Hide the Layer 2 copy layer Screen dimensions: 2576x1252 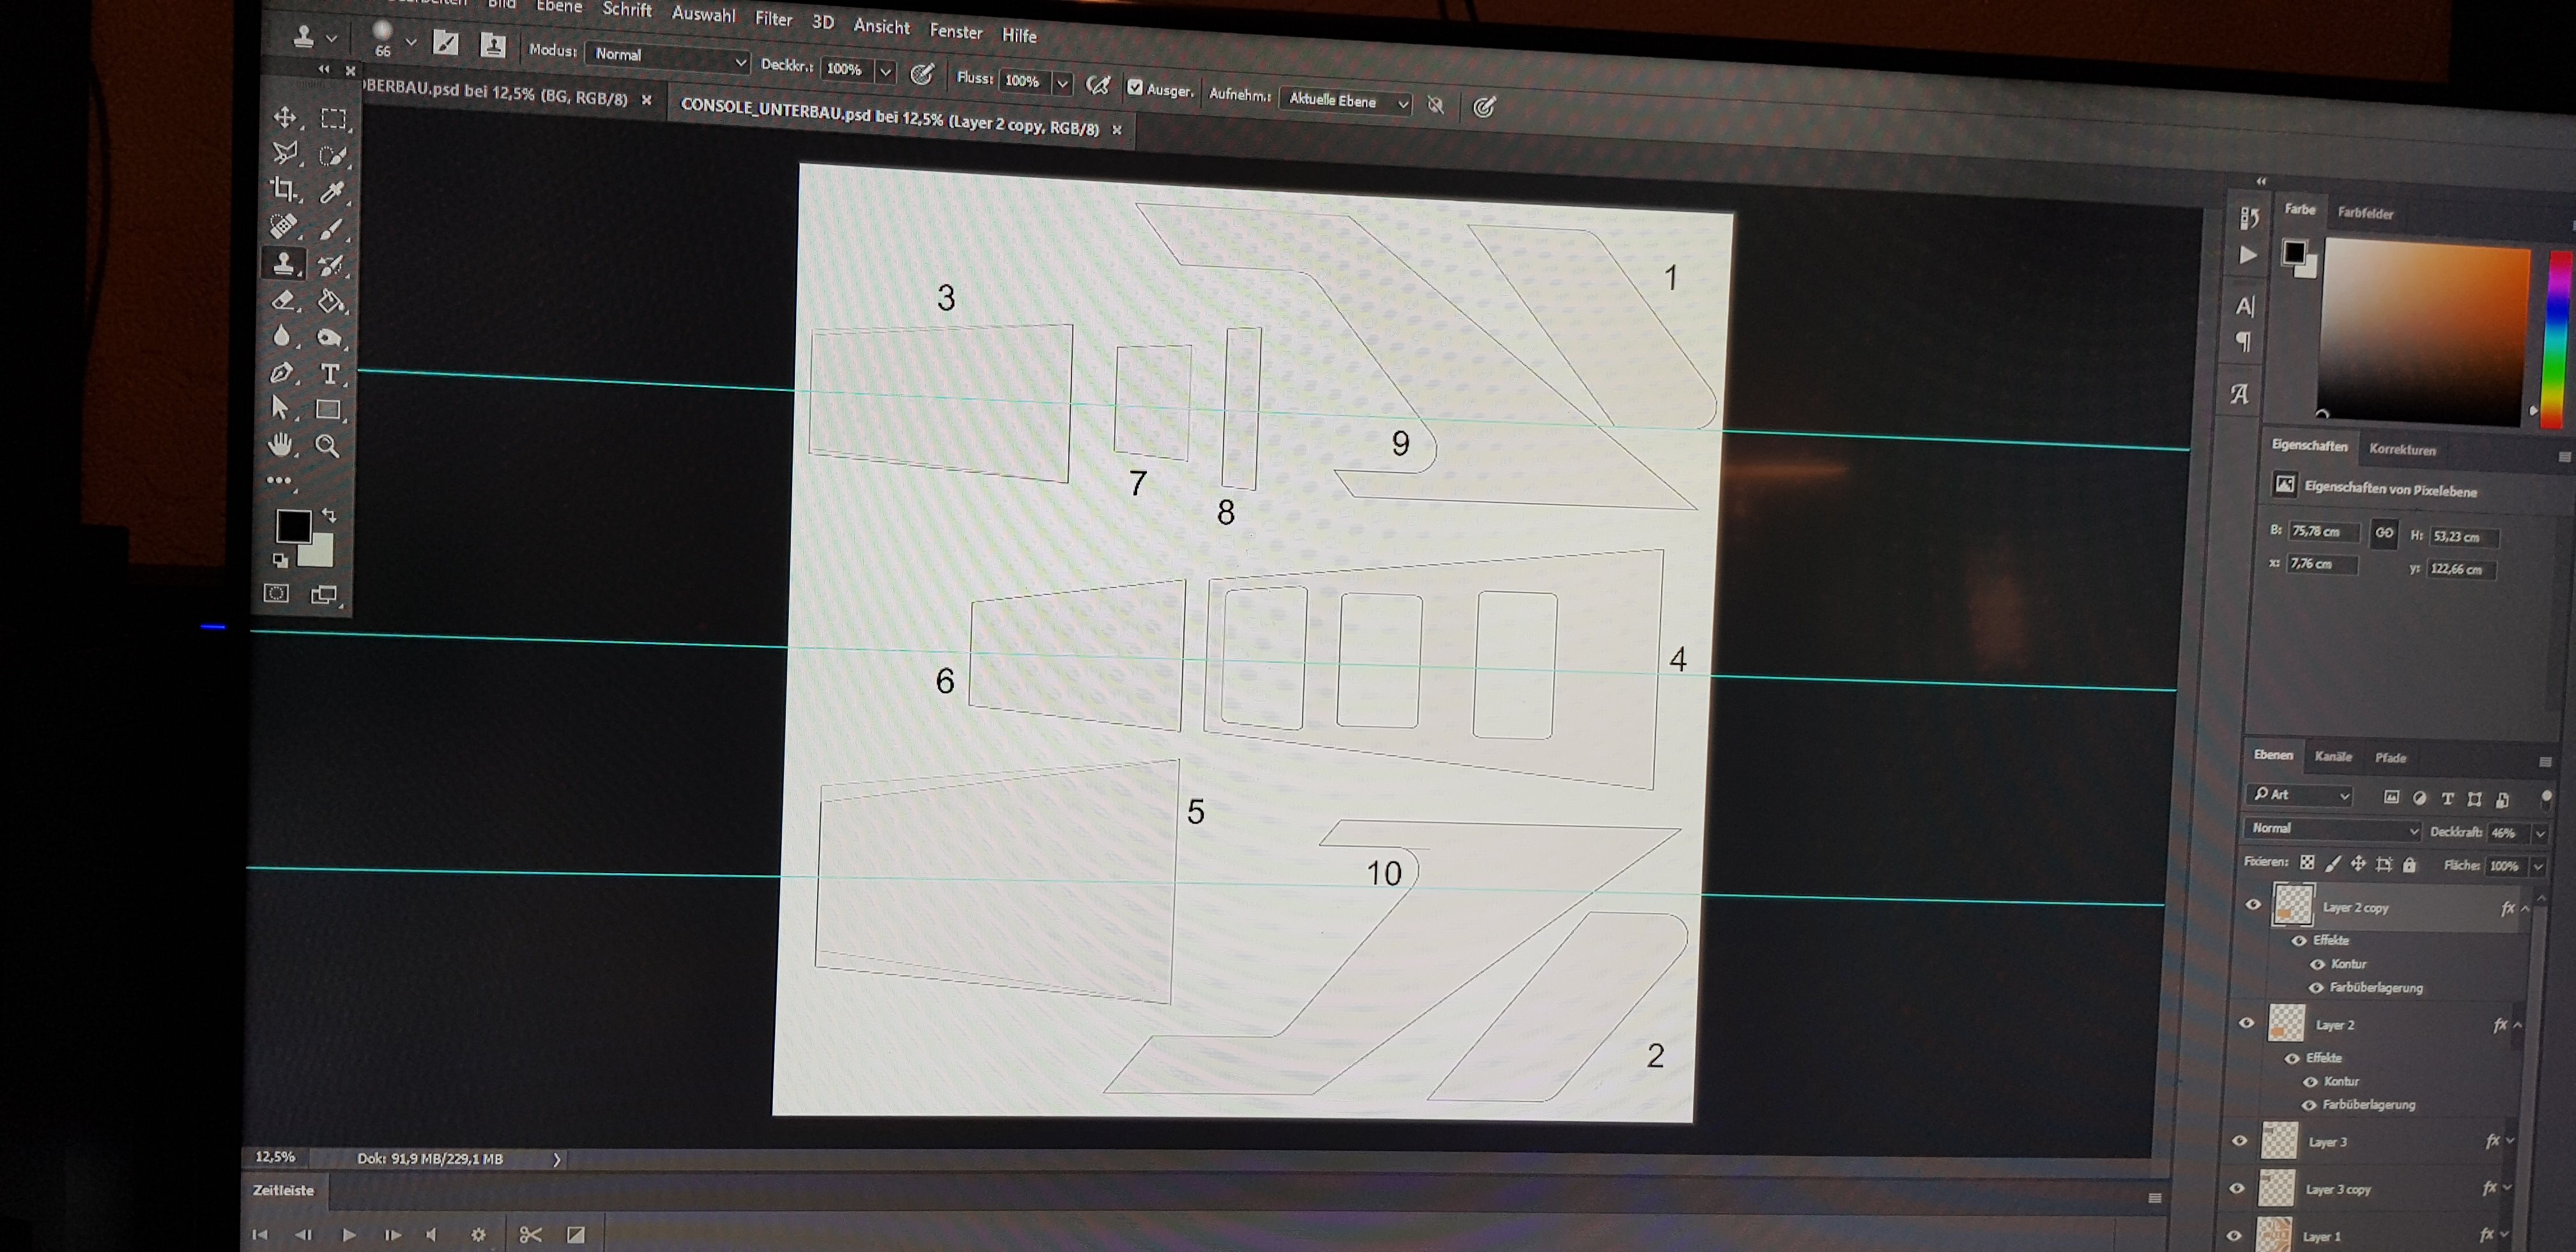[x=2253, y=904]
